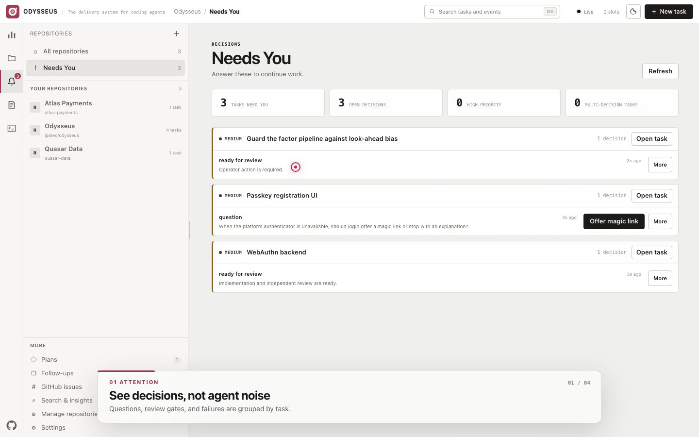The image size is (699, 437).
Task: Click the 2 slots indicator
Action: (612, 12)
